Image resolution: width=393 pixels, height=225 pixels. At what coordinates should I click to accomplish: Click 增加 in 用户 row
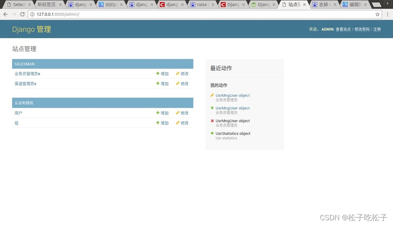coord(162,113)
